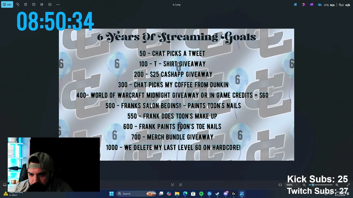Click the OneDrive crossed-cloud icon
353x198 pixels.
[320, 5]
